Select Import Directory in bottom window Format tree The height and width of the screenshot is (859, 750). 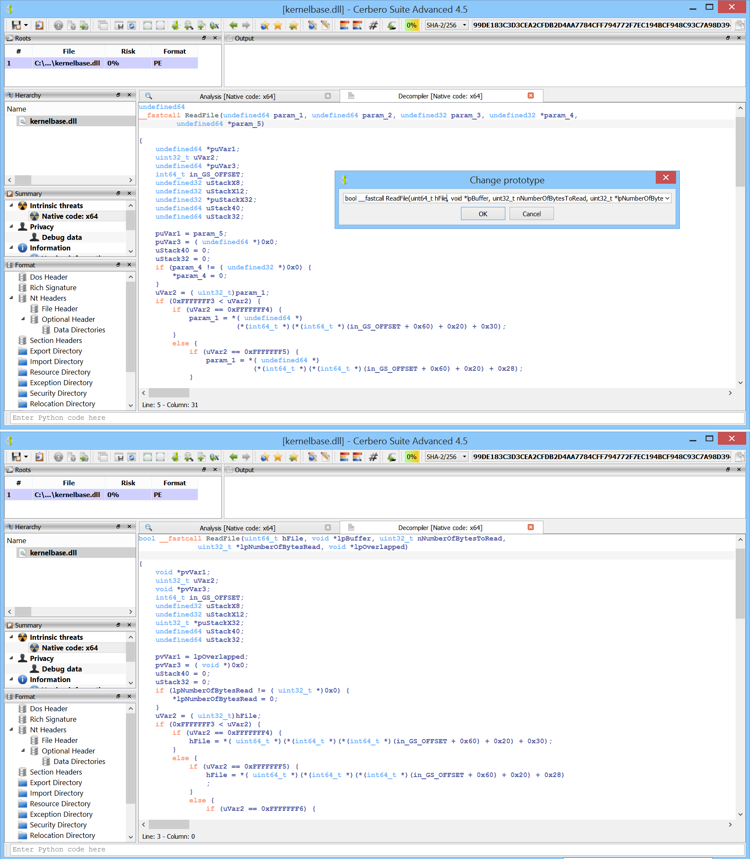[x=56, y=793]
